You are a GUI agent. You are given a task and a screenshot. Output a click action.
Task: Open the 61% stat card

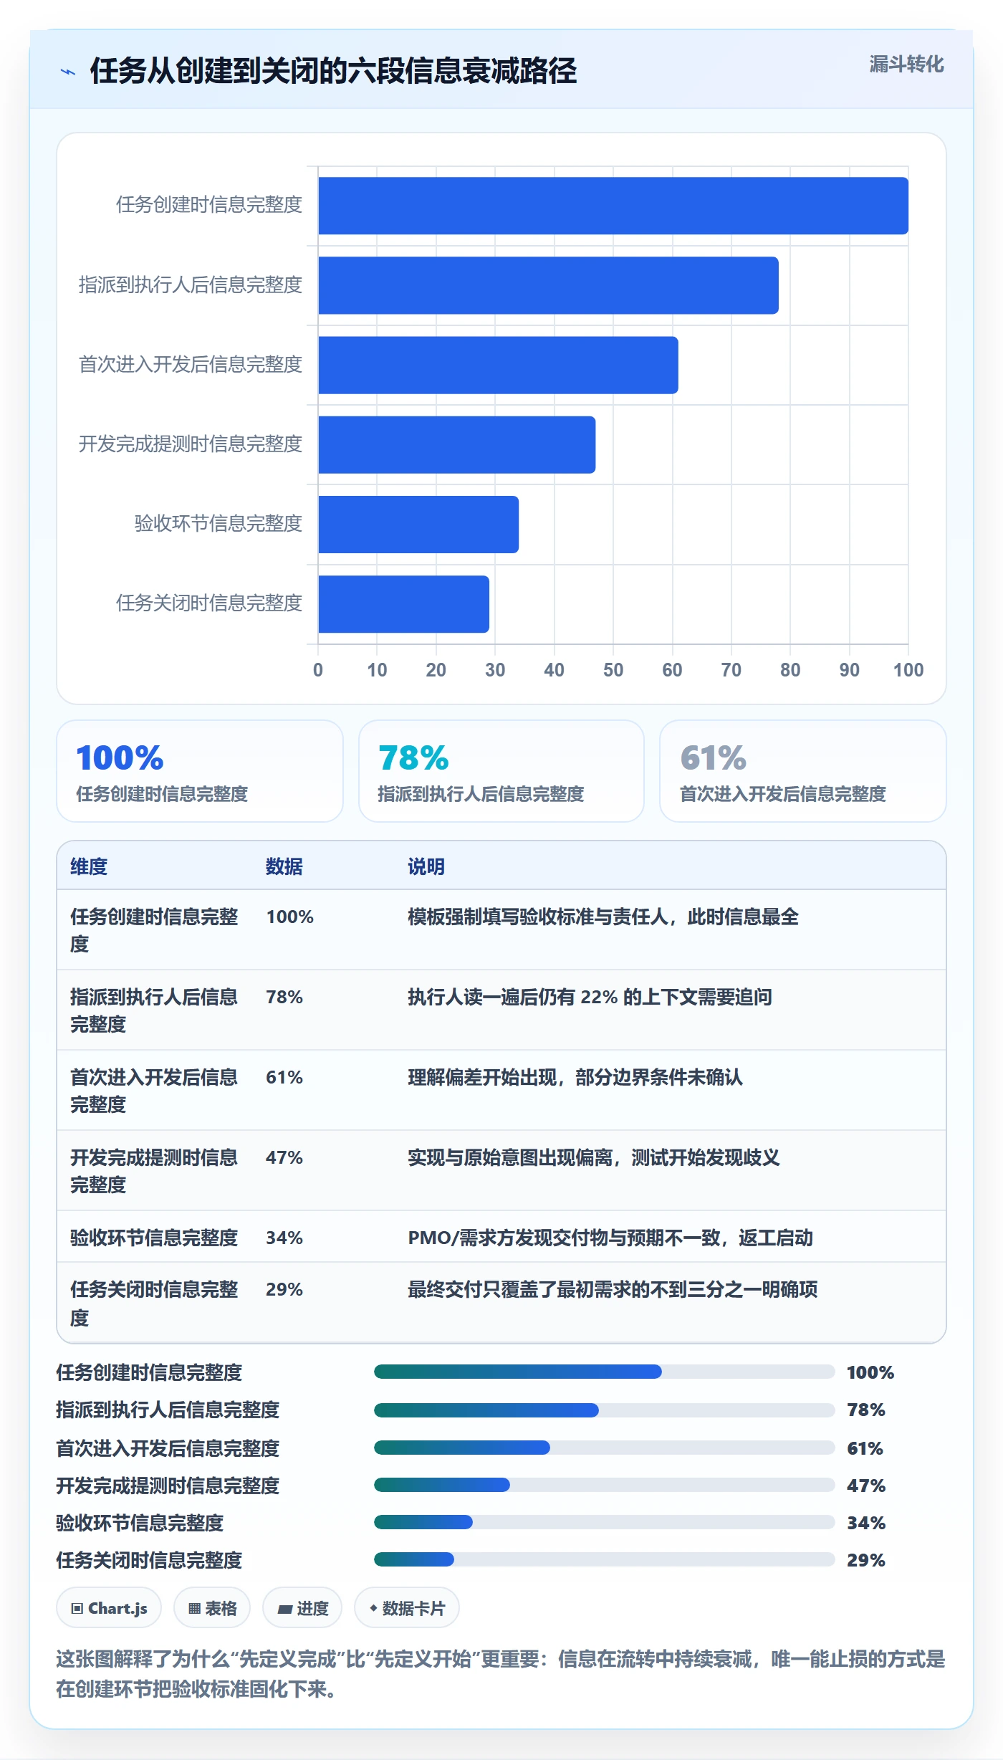tap(803, 771)
